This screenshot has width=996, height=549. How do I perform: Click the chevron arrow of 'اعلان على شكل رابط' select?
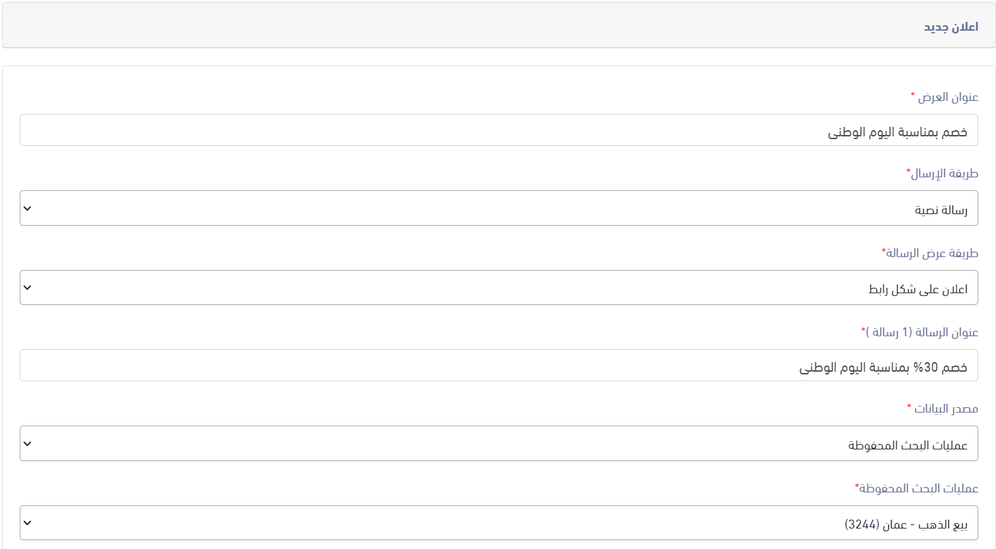[27, 288]
